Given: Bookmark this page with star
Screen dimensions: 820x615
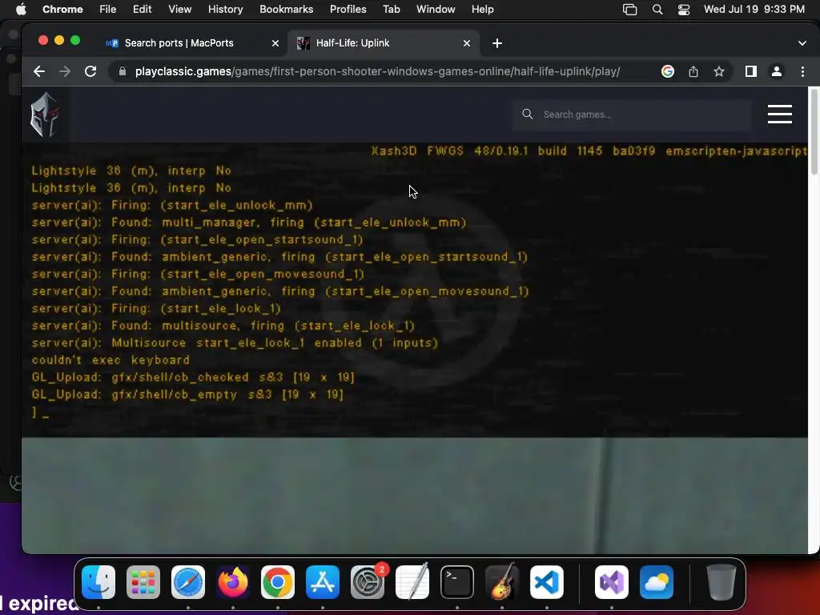Looking at the screenshot, I should click(x=719, y=71).
